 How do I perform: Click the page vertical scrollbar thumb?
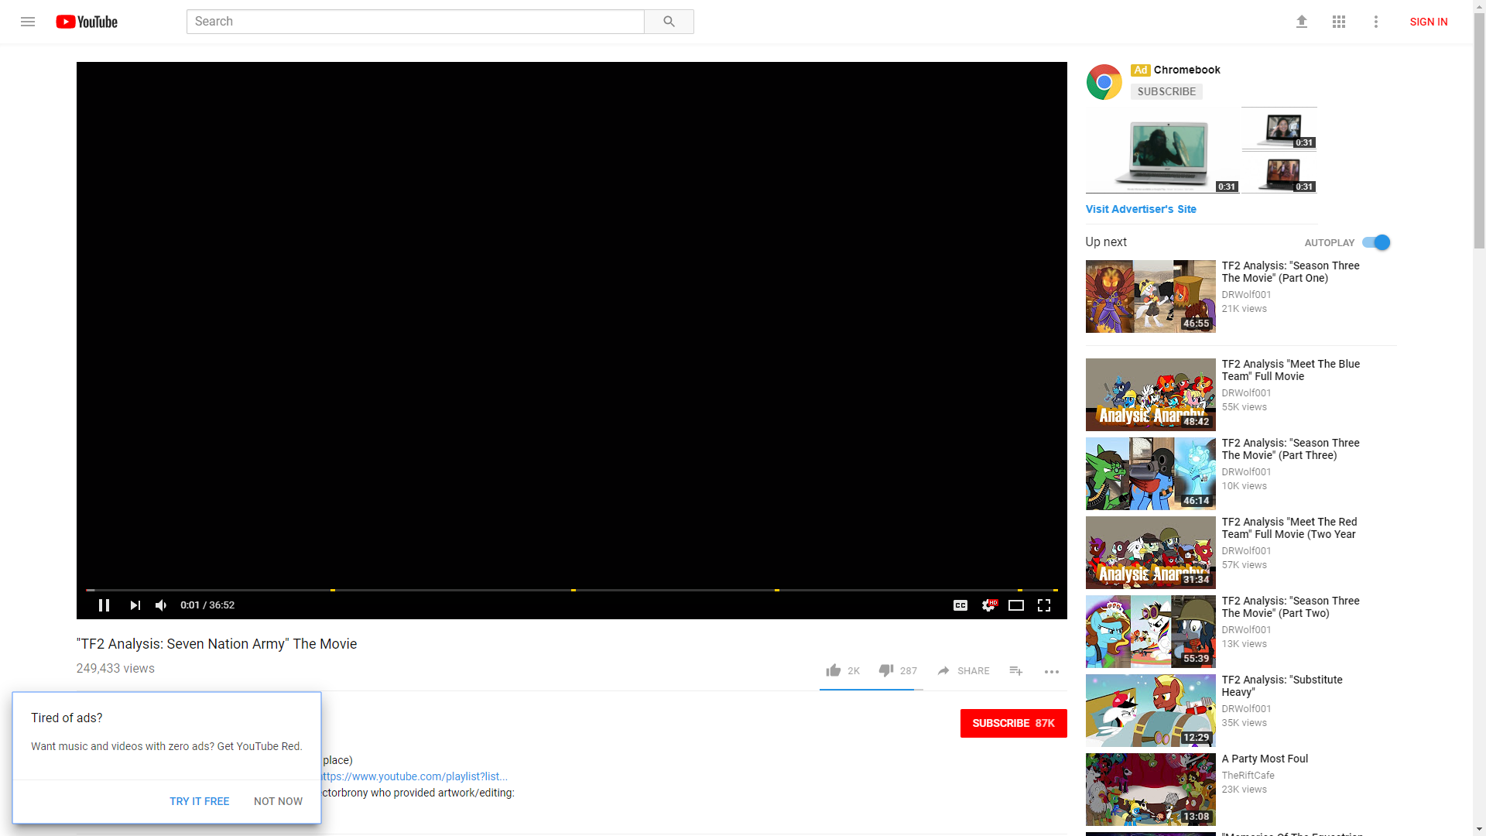[x=1479, y=130]
